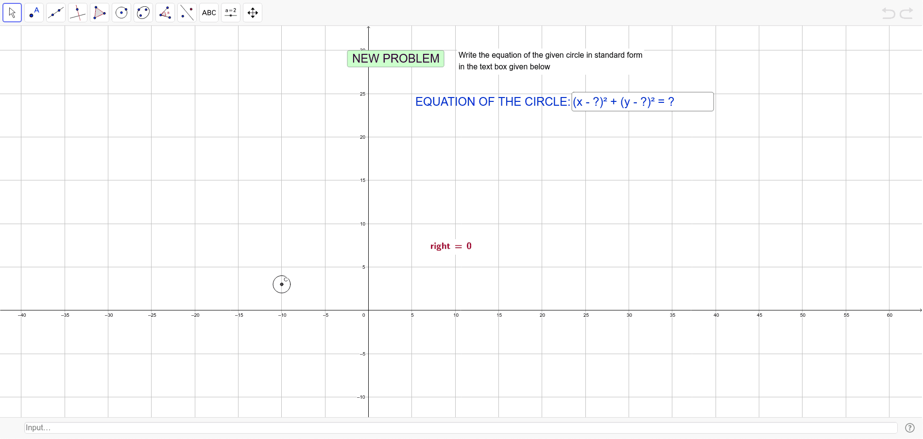
Task: Select the Reflect about Line tool
Action: tap(187, 13)
